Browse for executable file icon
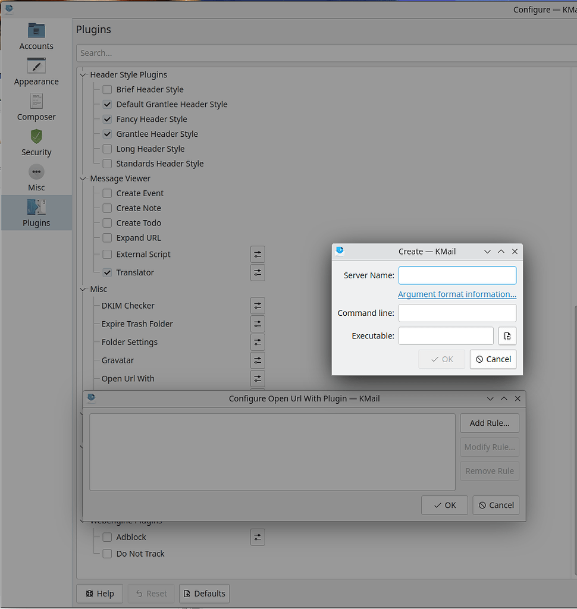The image size is (577, 609). (507, 336)
